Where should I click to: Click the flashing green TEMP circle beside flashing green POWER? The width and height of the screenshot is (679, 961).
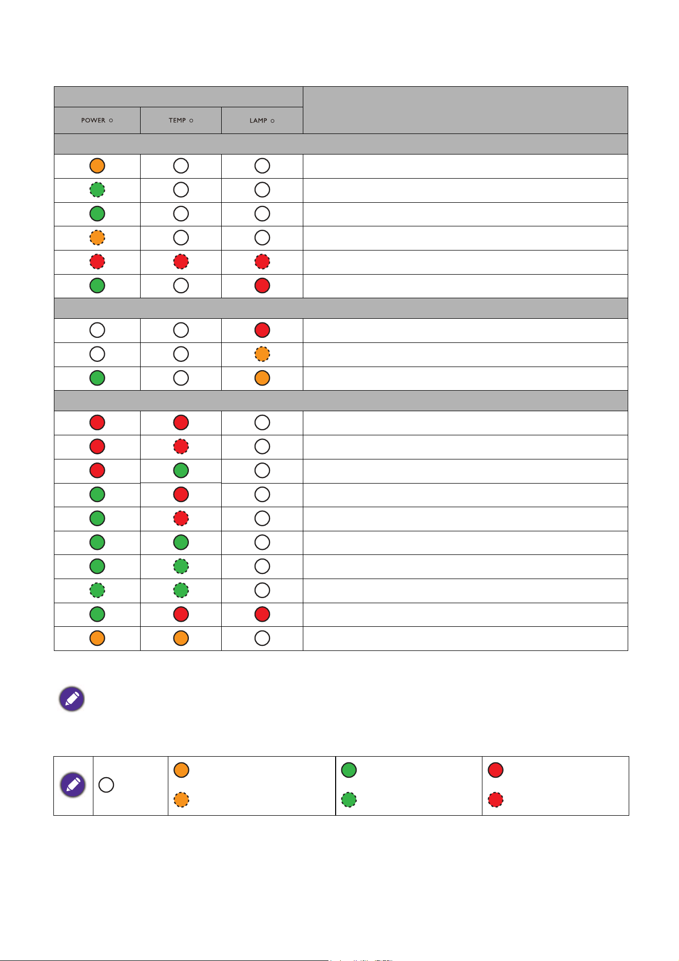tap(181, 590)
